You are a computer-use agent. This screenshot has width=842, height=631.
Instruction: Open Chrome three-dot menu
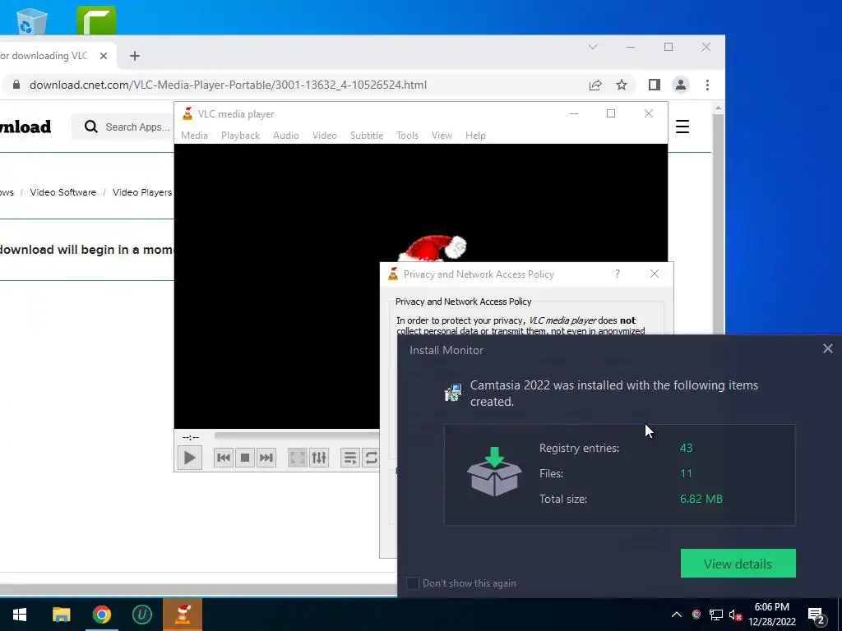tap(707, 85)
